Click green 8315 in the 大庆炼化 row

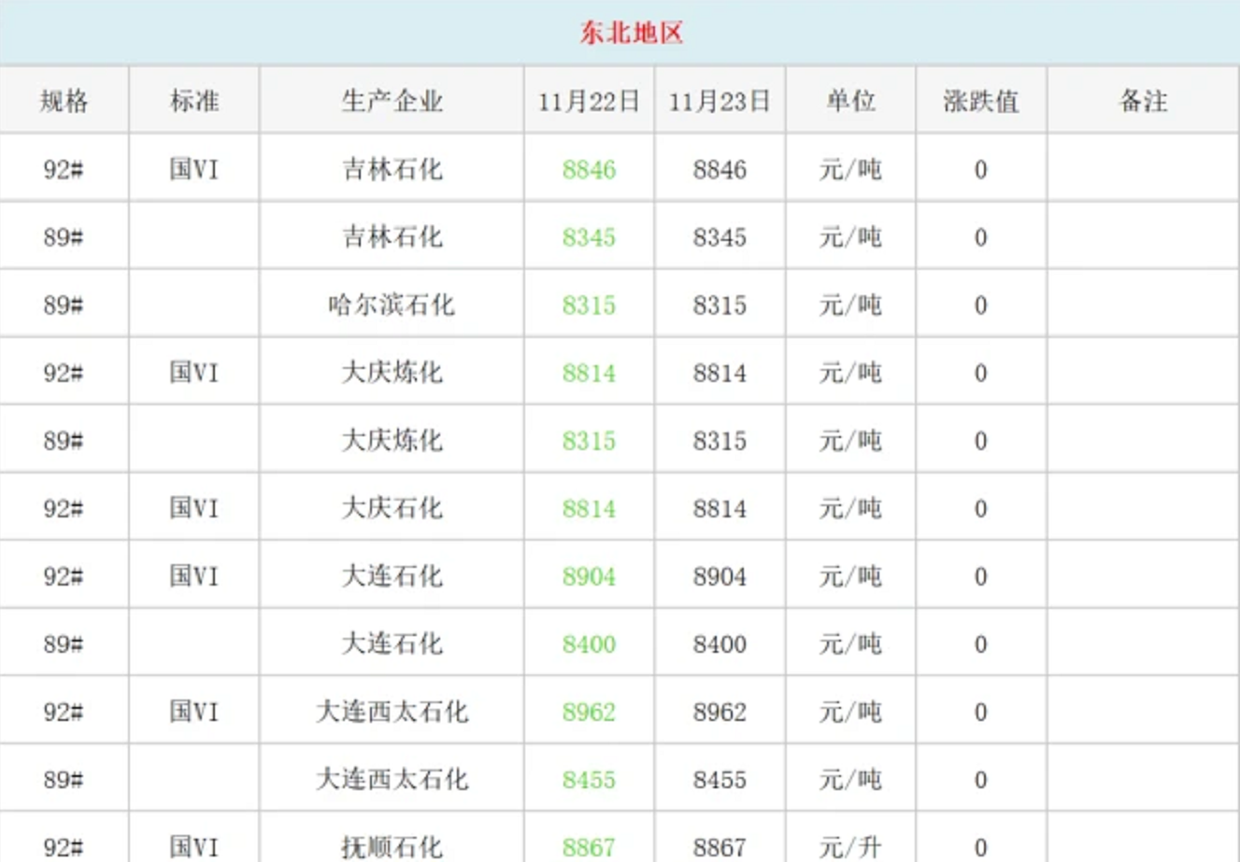pos(589,441)
